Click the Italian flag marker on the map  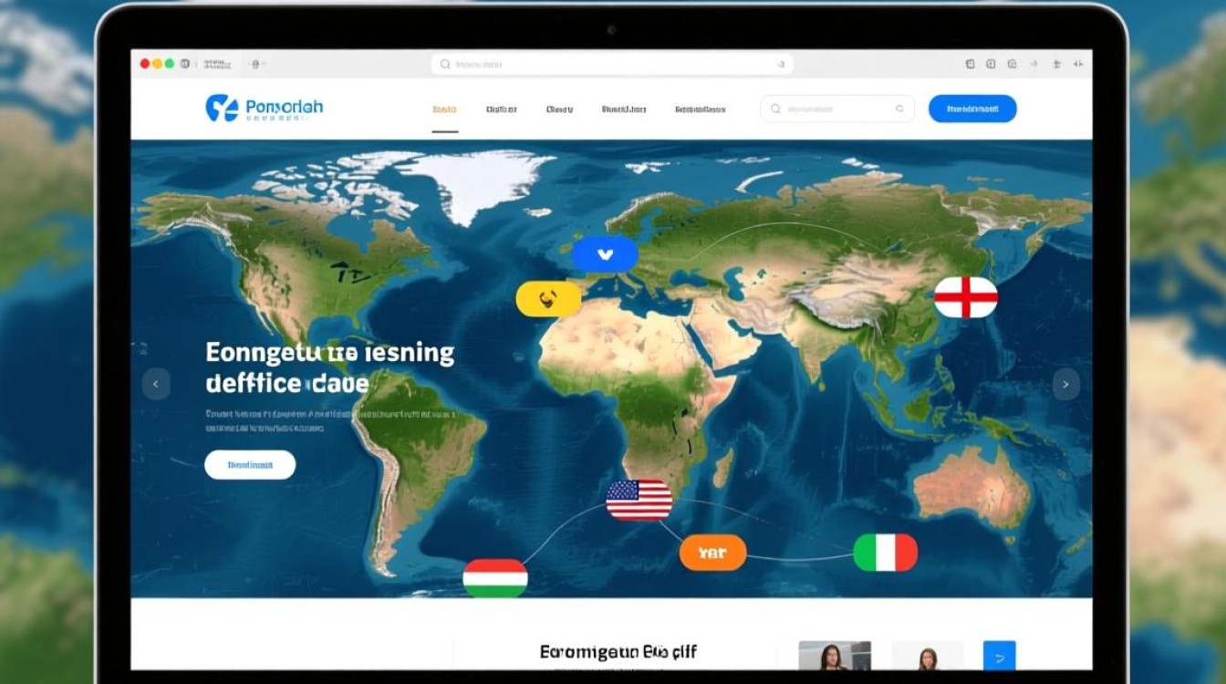click(x=886, y=553)
